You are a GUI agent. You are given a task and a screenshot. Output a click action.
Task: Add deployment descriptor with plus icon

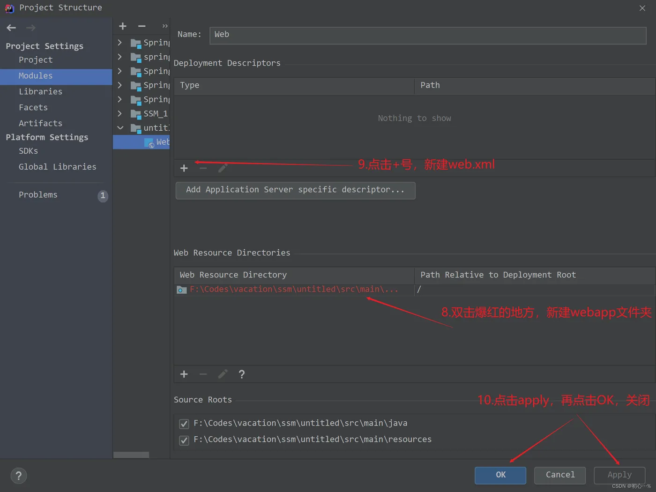pyautogui.click(x=184, y=168)
